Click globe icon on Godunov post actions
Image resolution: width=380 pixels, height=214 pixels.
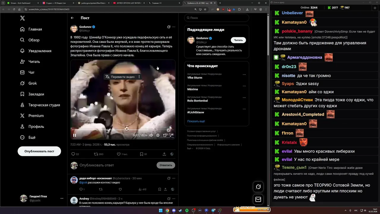172,154
